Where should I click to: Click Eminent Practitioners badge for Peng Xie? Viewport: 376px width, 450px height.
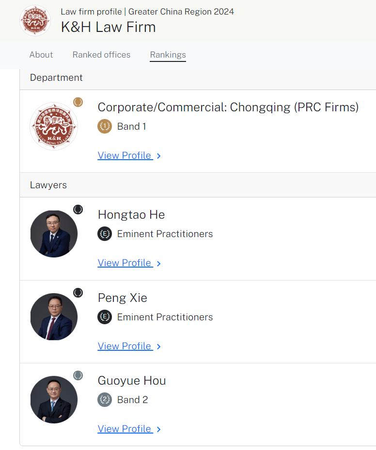[105, 317]
